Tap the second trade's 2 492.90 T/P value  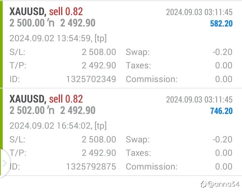point(99,153)
